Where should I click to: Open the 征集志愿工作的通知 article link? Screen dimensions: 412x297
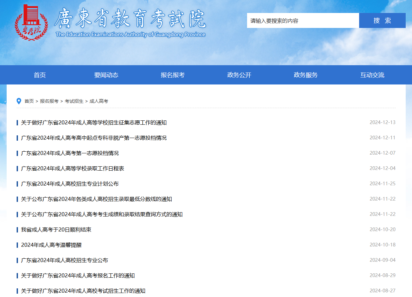pos(94,123)
